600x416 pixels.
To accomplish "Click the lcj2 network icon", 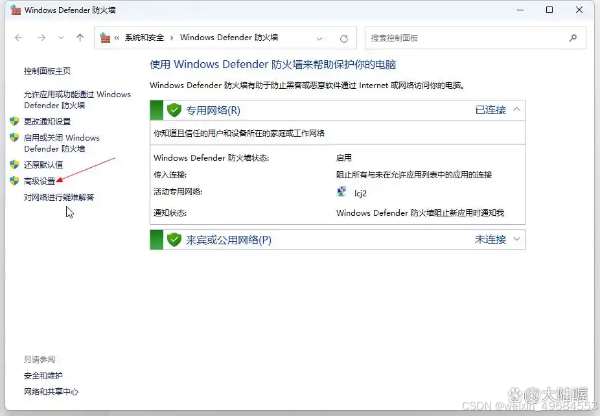I will click(341, 192).
